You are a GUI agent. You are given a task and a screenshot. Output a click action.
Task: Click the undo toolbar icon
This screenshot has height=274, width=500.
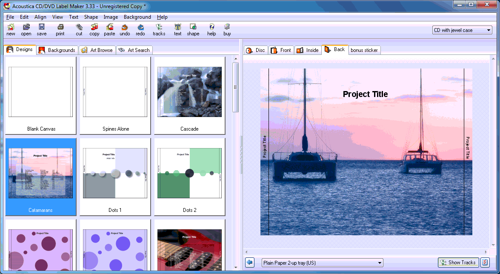[x=125, y=29]
